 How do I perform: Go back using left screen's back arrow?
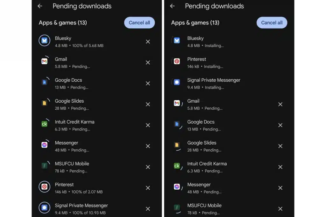[40, 6]
